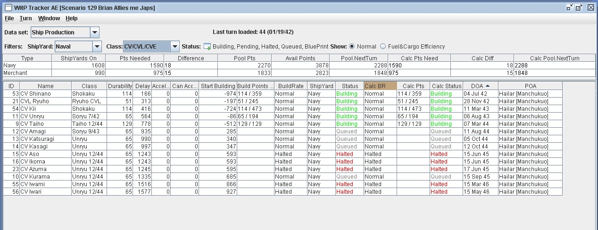
Task: Click the 04 Jul 42 DOA cell
Action: pos(481,94)
